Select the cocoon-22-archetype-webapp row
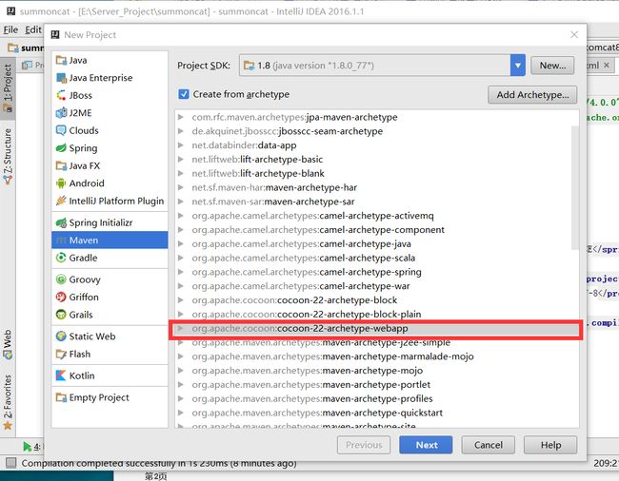Image resolution: width=619 pixels, height=481 pixels. [x=376, y=329]
